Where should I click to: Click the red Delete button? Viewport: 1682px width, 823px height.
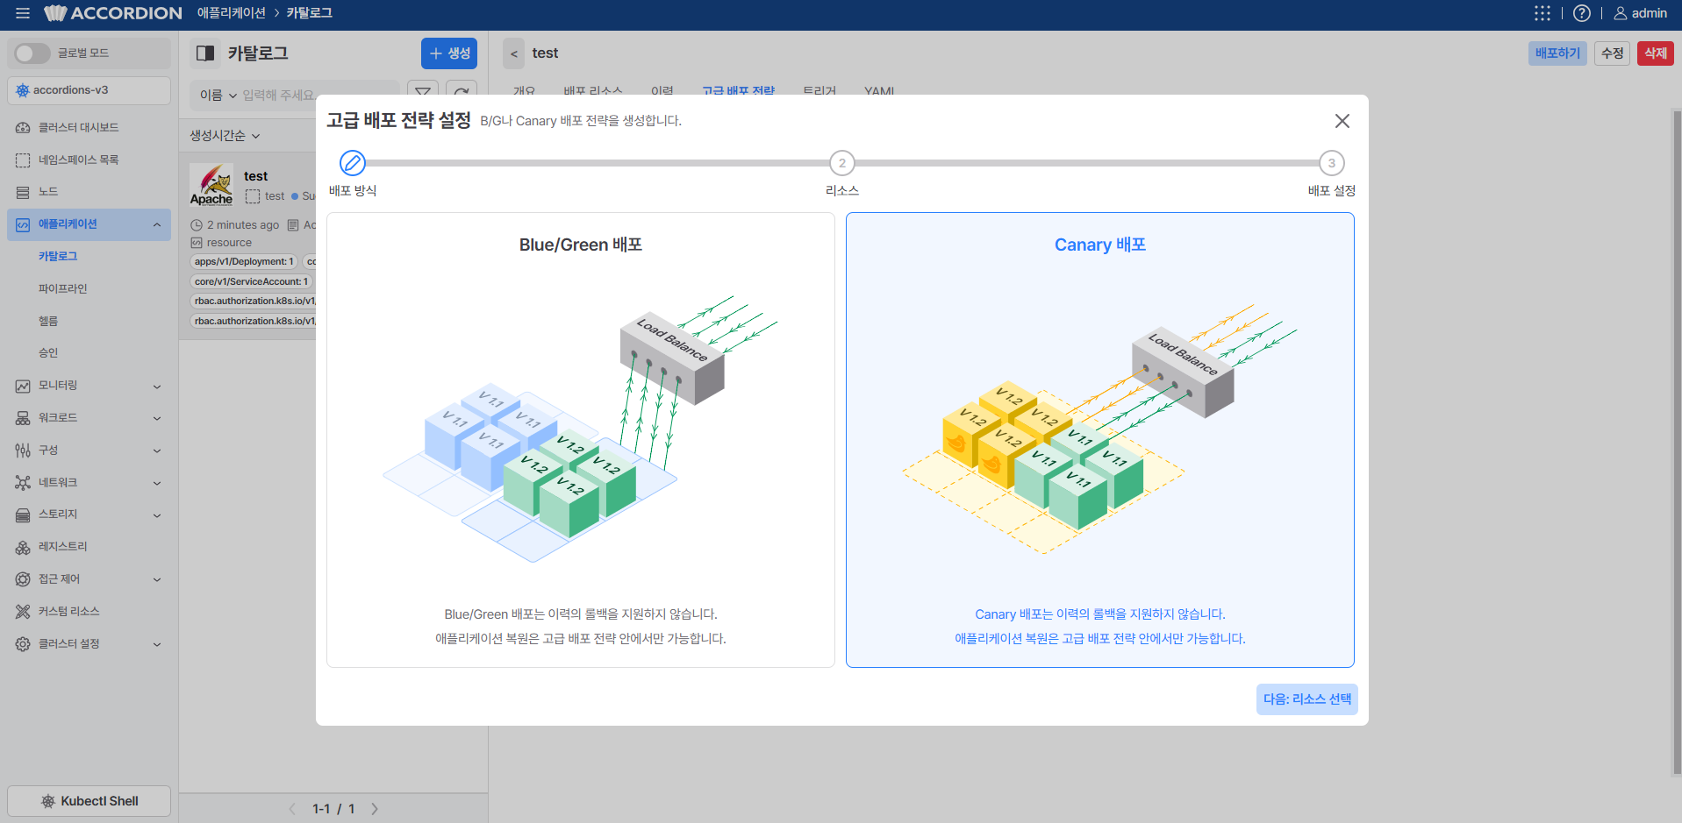click(1656, 53)
